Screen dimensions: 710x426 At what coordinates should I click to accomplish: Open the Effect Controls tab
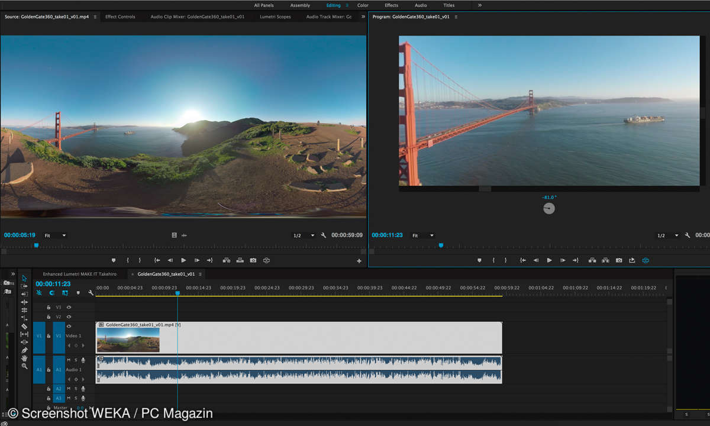click(120, 17)
